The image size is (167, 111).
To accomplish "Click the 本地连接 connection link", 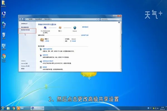I will click(x=74, y=41).
